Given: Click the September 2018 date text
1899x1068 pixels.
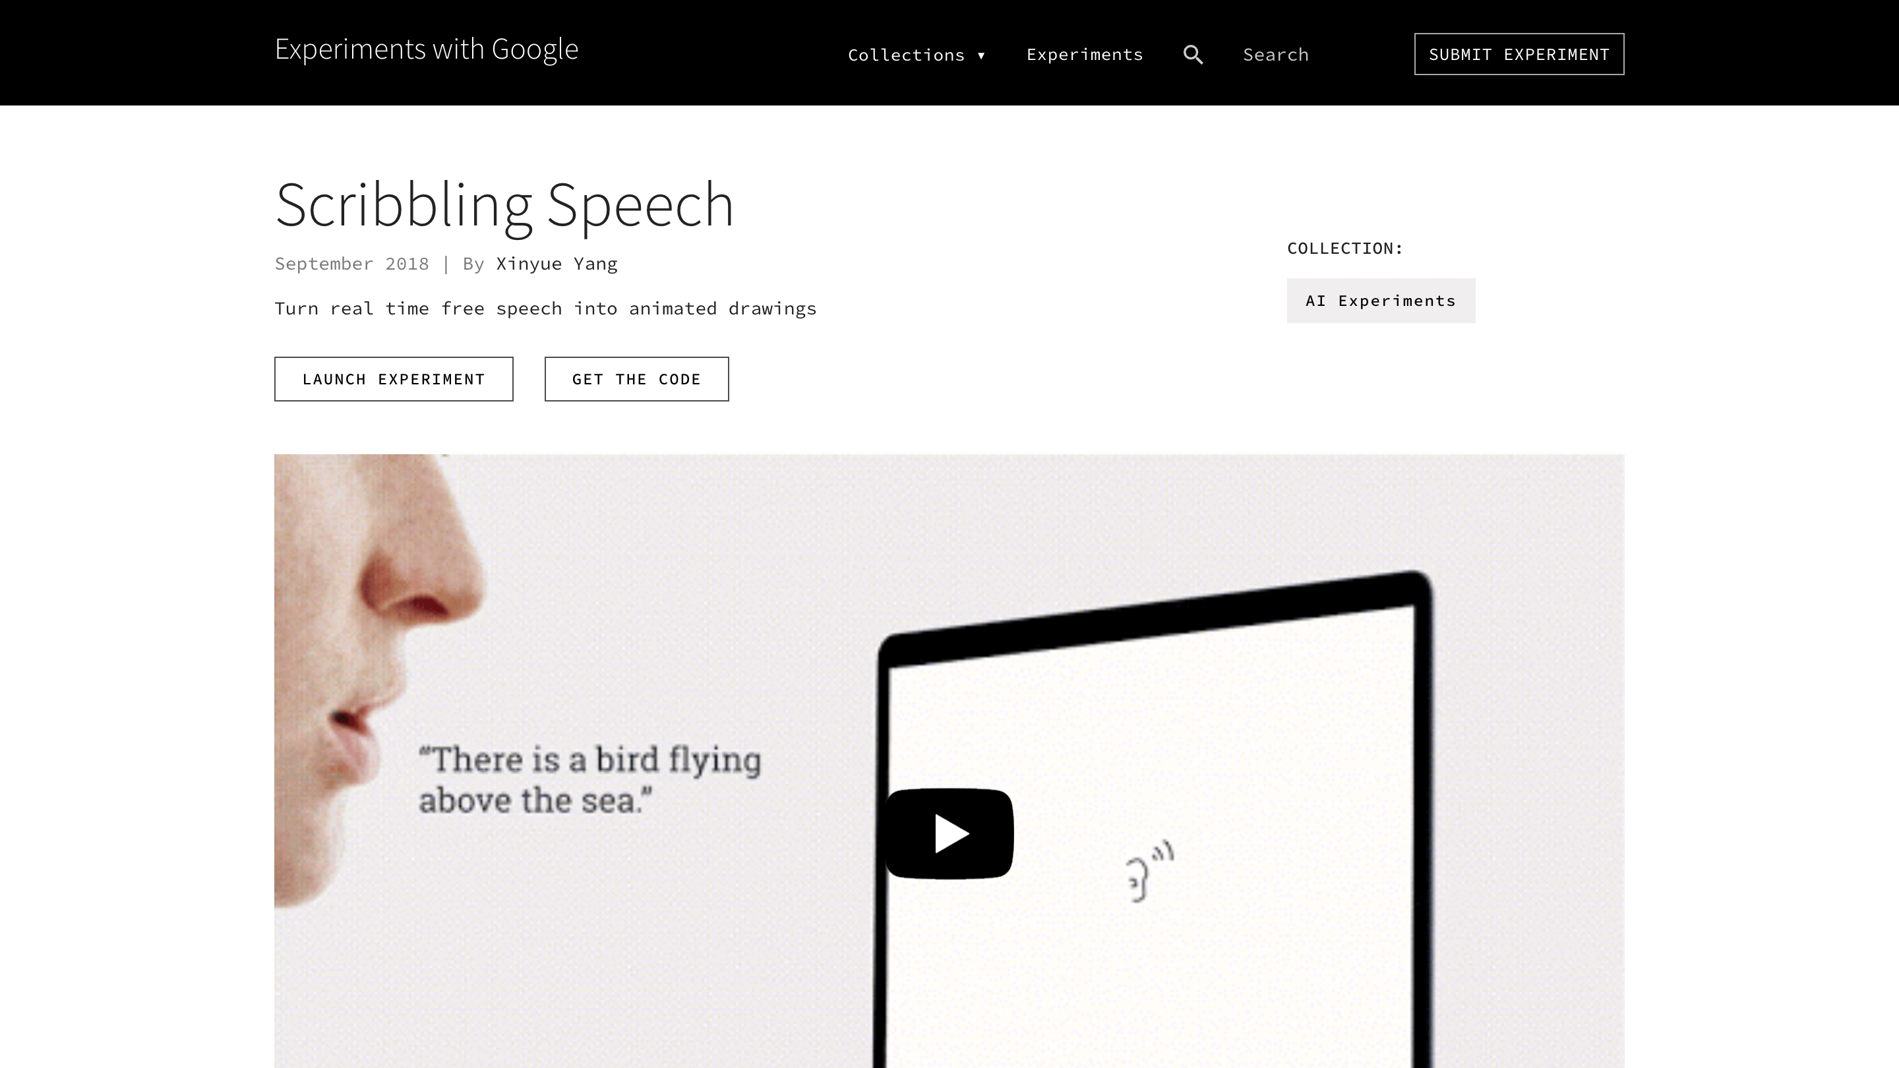Looking at the screenshot, I should 351,264.
